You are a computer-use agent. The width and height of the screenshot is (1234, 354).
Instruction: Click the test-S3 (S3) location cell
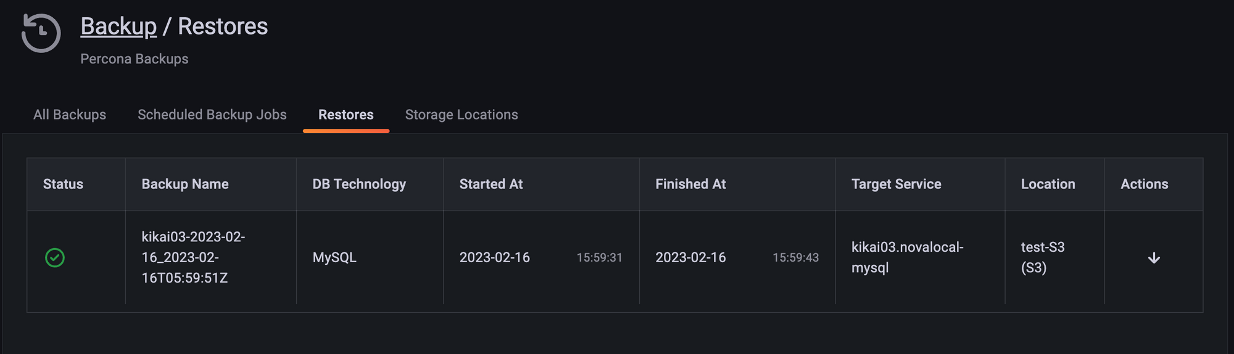[1043, 257]
